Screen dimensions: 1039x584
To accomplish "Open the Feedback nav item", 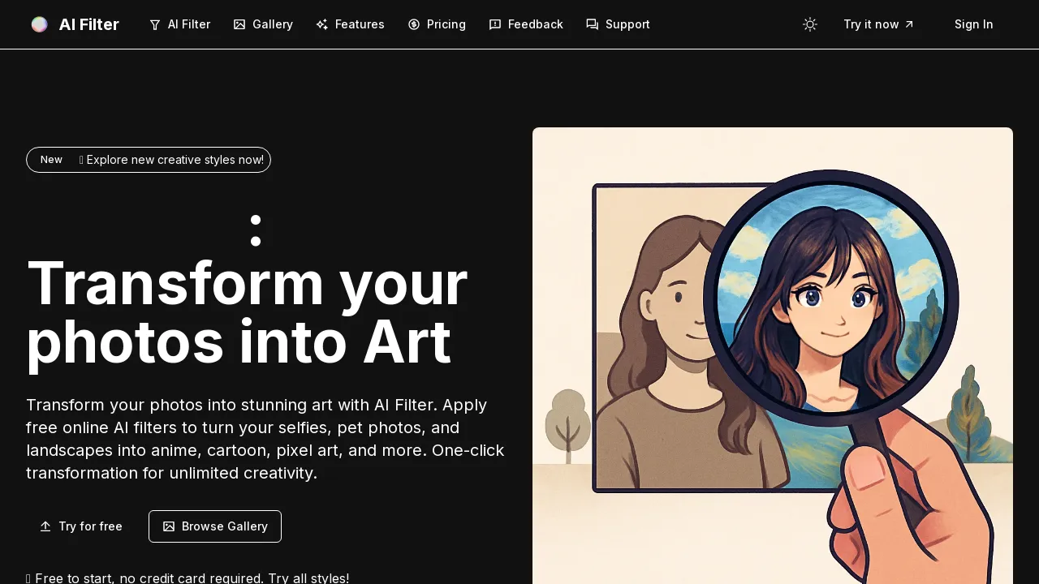I will pyautogui.click(x=526, y=24).
